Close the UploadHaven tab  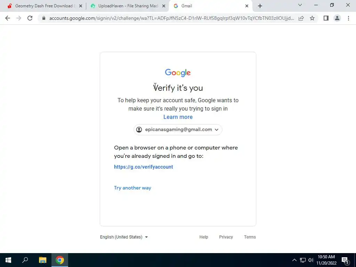pos(164,6)
